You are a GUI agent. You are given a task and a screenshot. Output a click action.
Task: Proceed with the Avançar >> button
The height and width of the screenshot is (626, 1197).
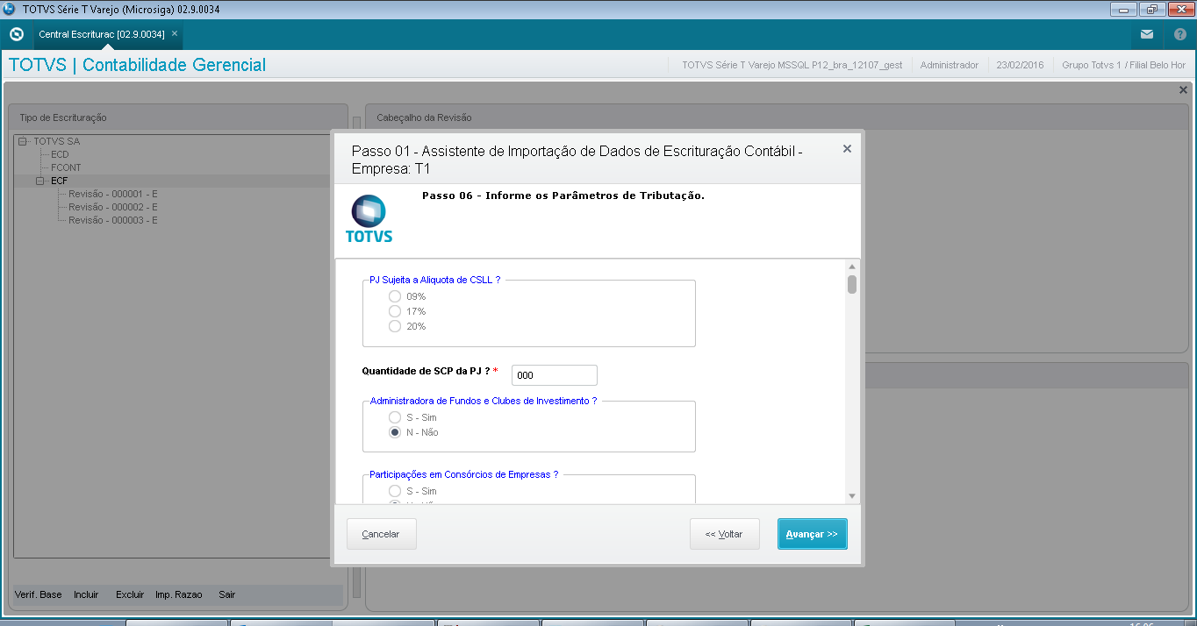click(812, 534)
